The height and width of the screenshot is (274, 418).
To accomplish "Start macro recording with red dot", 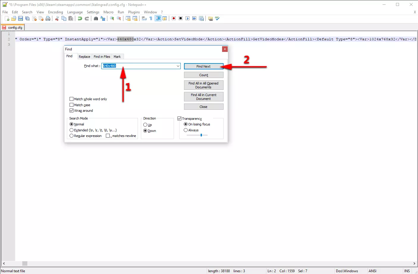I will tap(174, 18).
